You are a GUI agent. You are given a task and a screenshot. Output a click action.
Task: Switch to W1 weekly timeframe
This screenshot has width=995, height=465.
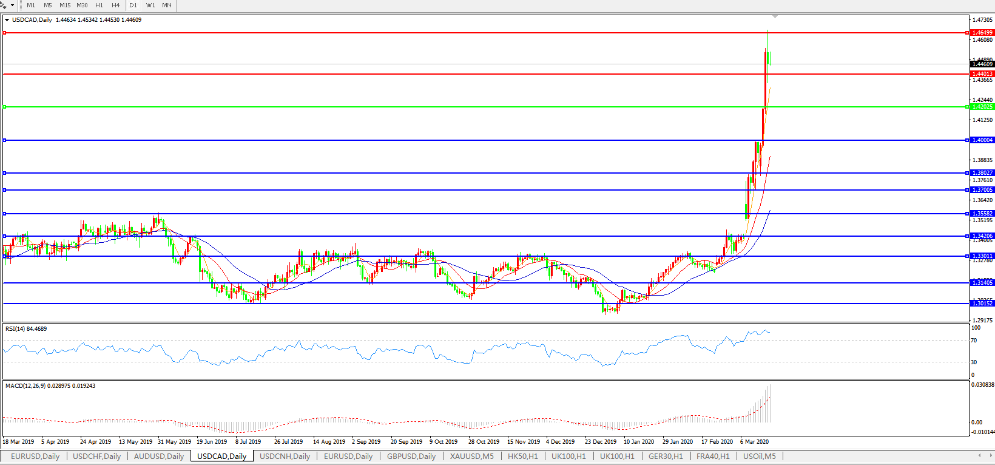click(x=150, y=5)
